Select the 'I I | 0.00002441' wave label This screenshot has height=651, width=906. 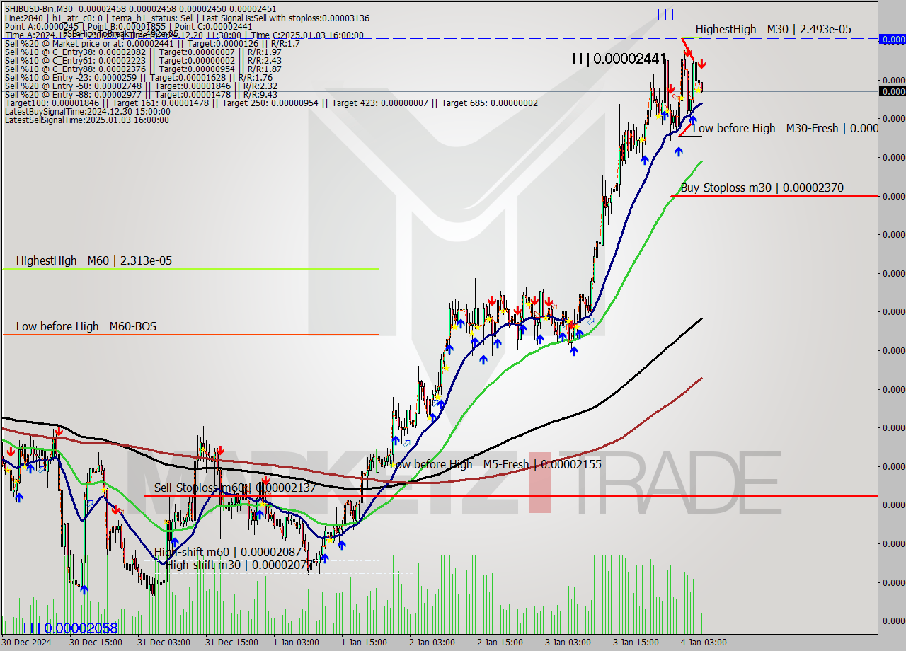tap(619, 59)
